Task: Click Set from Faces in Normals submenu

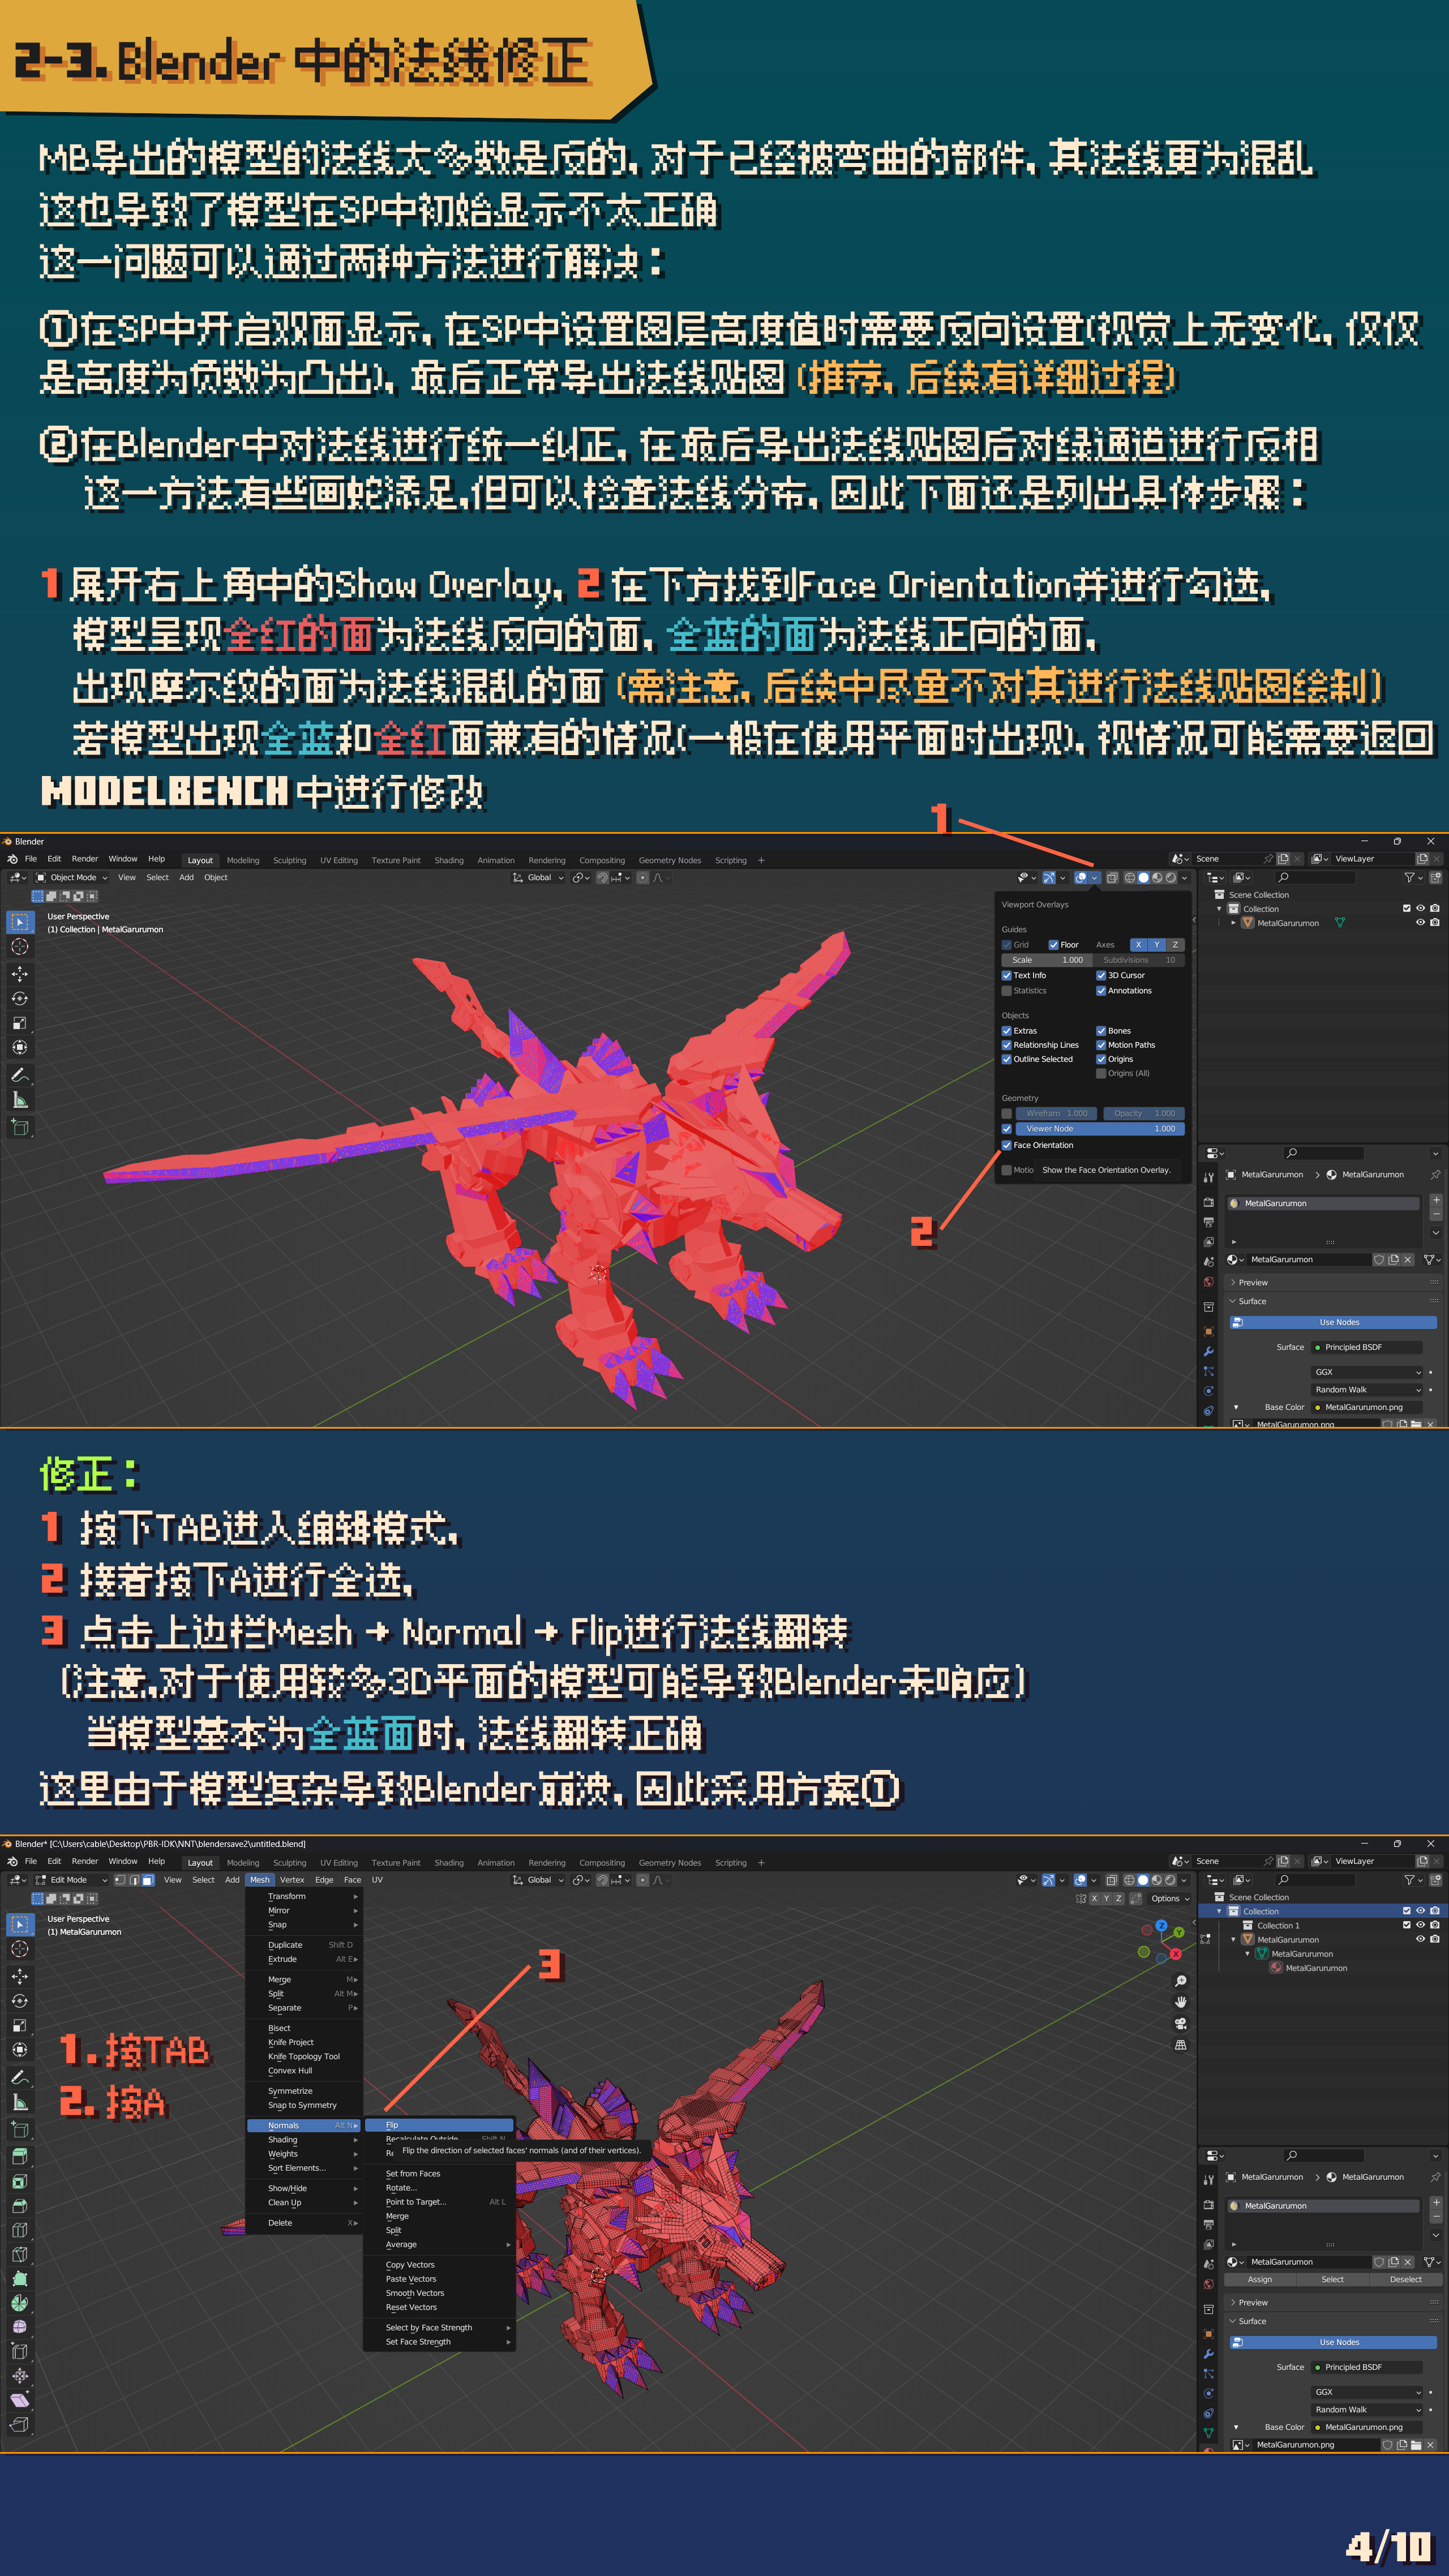Action: [x=413, y=2174]
